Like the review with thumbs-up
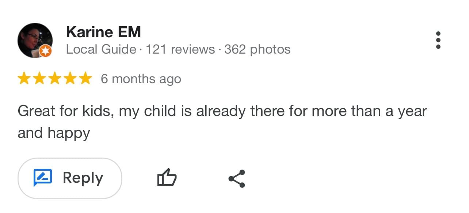This screenshot has width=469, height=213. coord(167,178)
